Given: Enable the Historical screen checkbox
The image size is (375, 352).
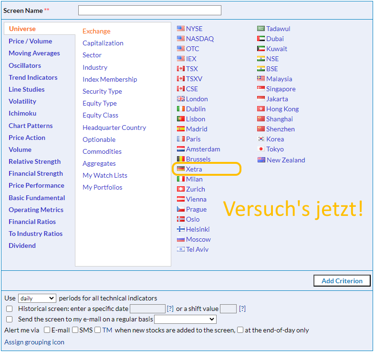Looking at the screenshot, I should click(10, 309).
